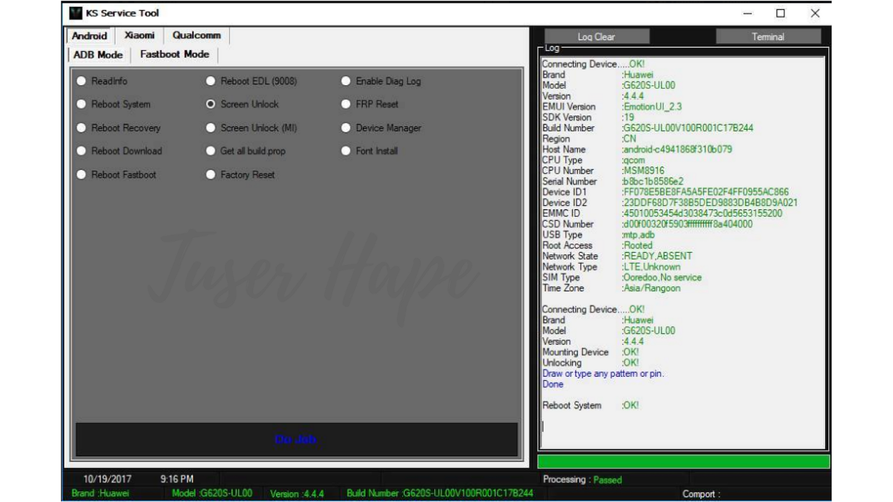This screenshot has width=893, height=502.
Task: Click Model :G620S-UL00 in the status bar
Action: point(212,494)
